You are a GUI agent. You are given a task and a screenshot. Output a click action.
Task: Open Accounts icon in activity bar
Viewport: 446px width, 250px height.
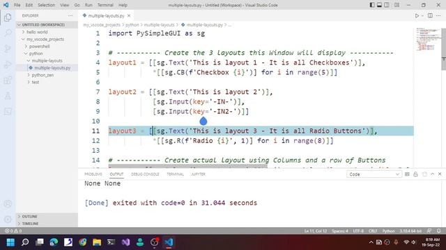[8, 203]
